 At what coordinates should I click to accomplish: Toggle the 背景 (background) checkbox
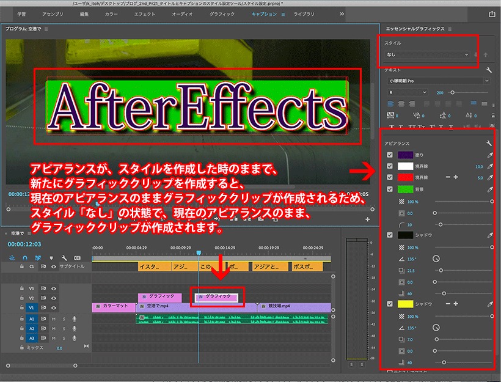click(x=389, y=189)
